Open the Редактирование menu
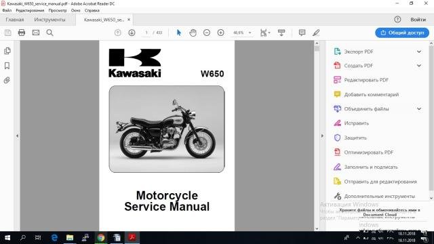Image resolution: width=434 pixels, height=244 pixels. 30,10
